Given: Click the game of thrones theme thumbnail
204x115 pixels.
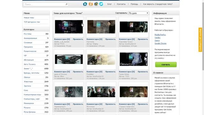Looking at the screenshot, I should 69,59.
